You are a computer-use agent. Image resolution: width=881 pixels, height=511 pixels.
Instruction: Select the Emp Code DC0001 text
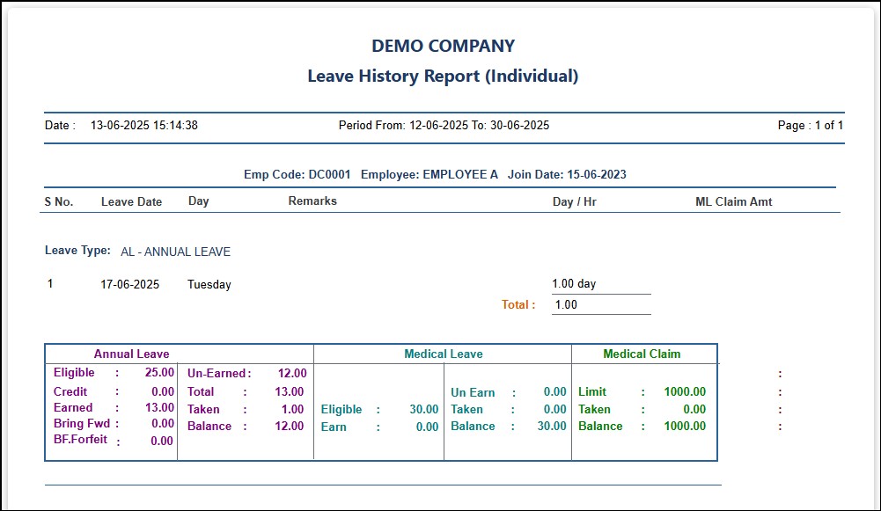(x=297, y=175)
